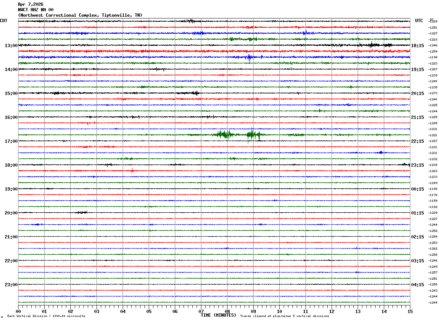Viewport: 439px width, 321px height.
Task: Click the 19:15 UTC time label
Action: [x=418, y=70]
